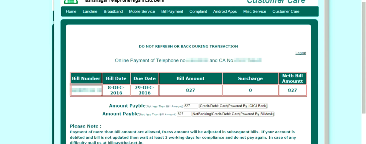Click the Logout link

point(301,53)
